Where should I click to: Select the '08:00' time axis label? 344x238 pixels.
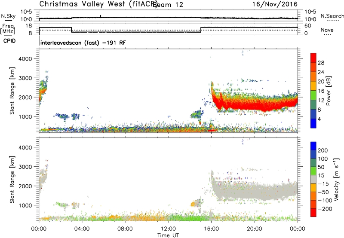(x=125, y=229)
